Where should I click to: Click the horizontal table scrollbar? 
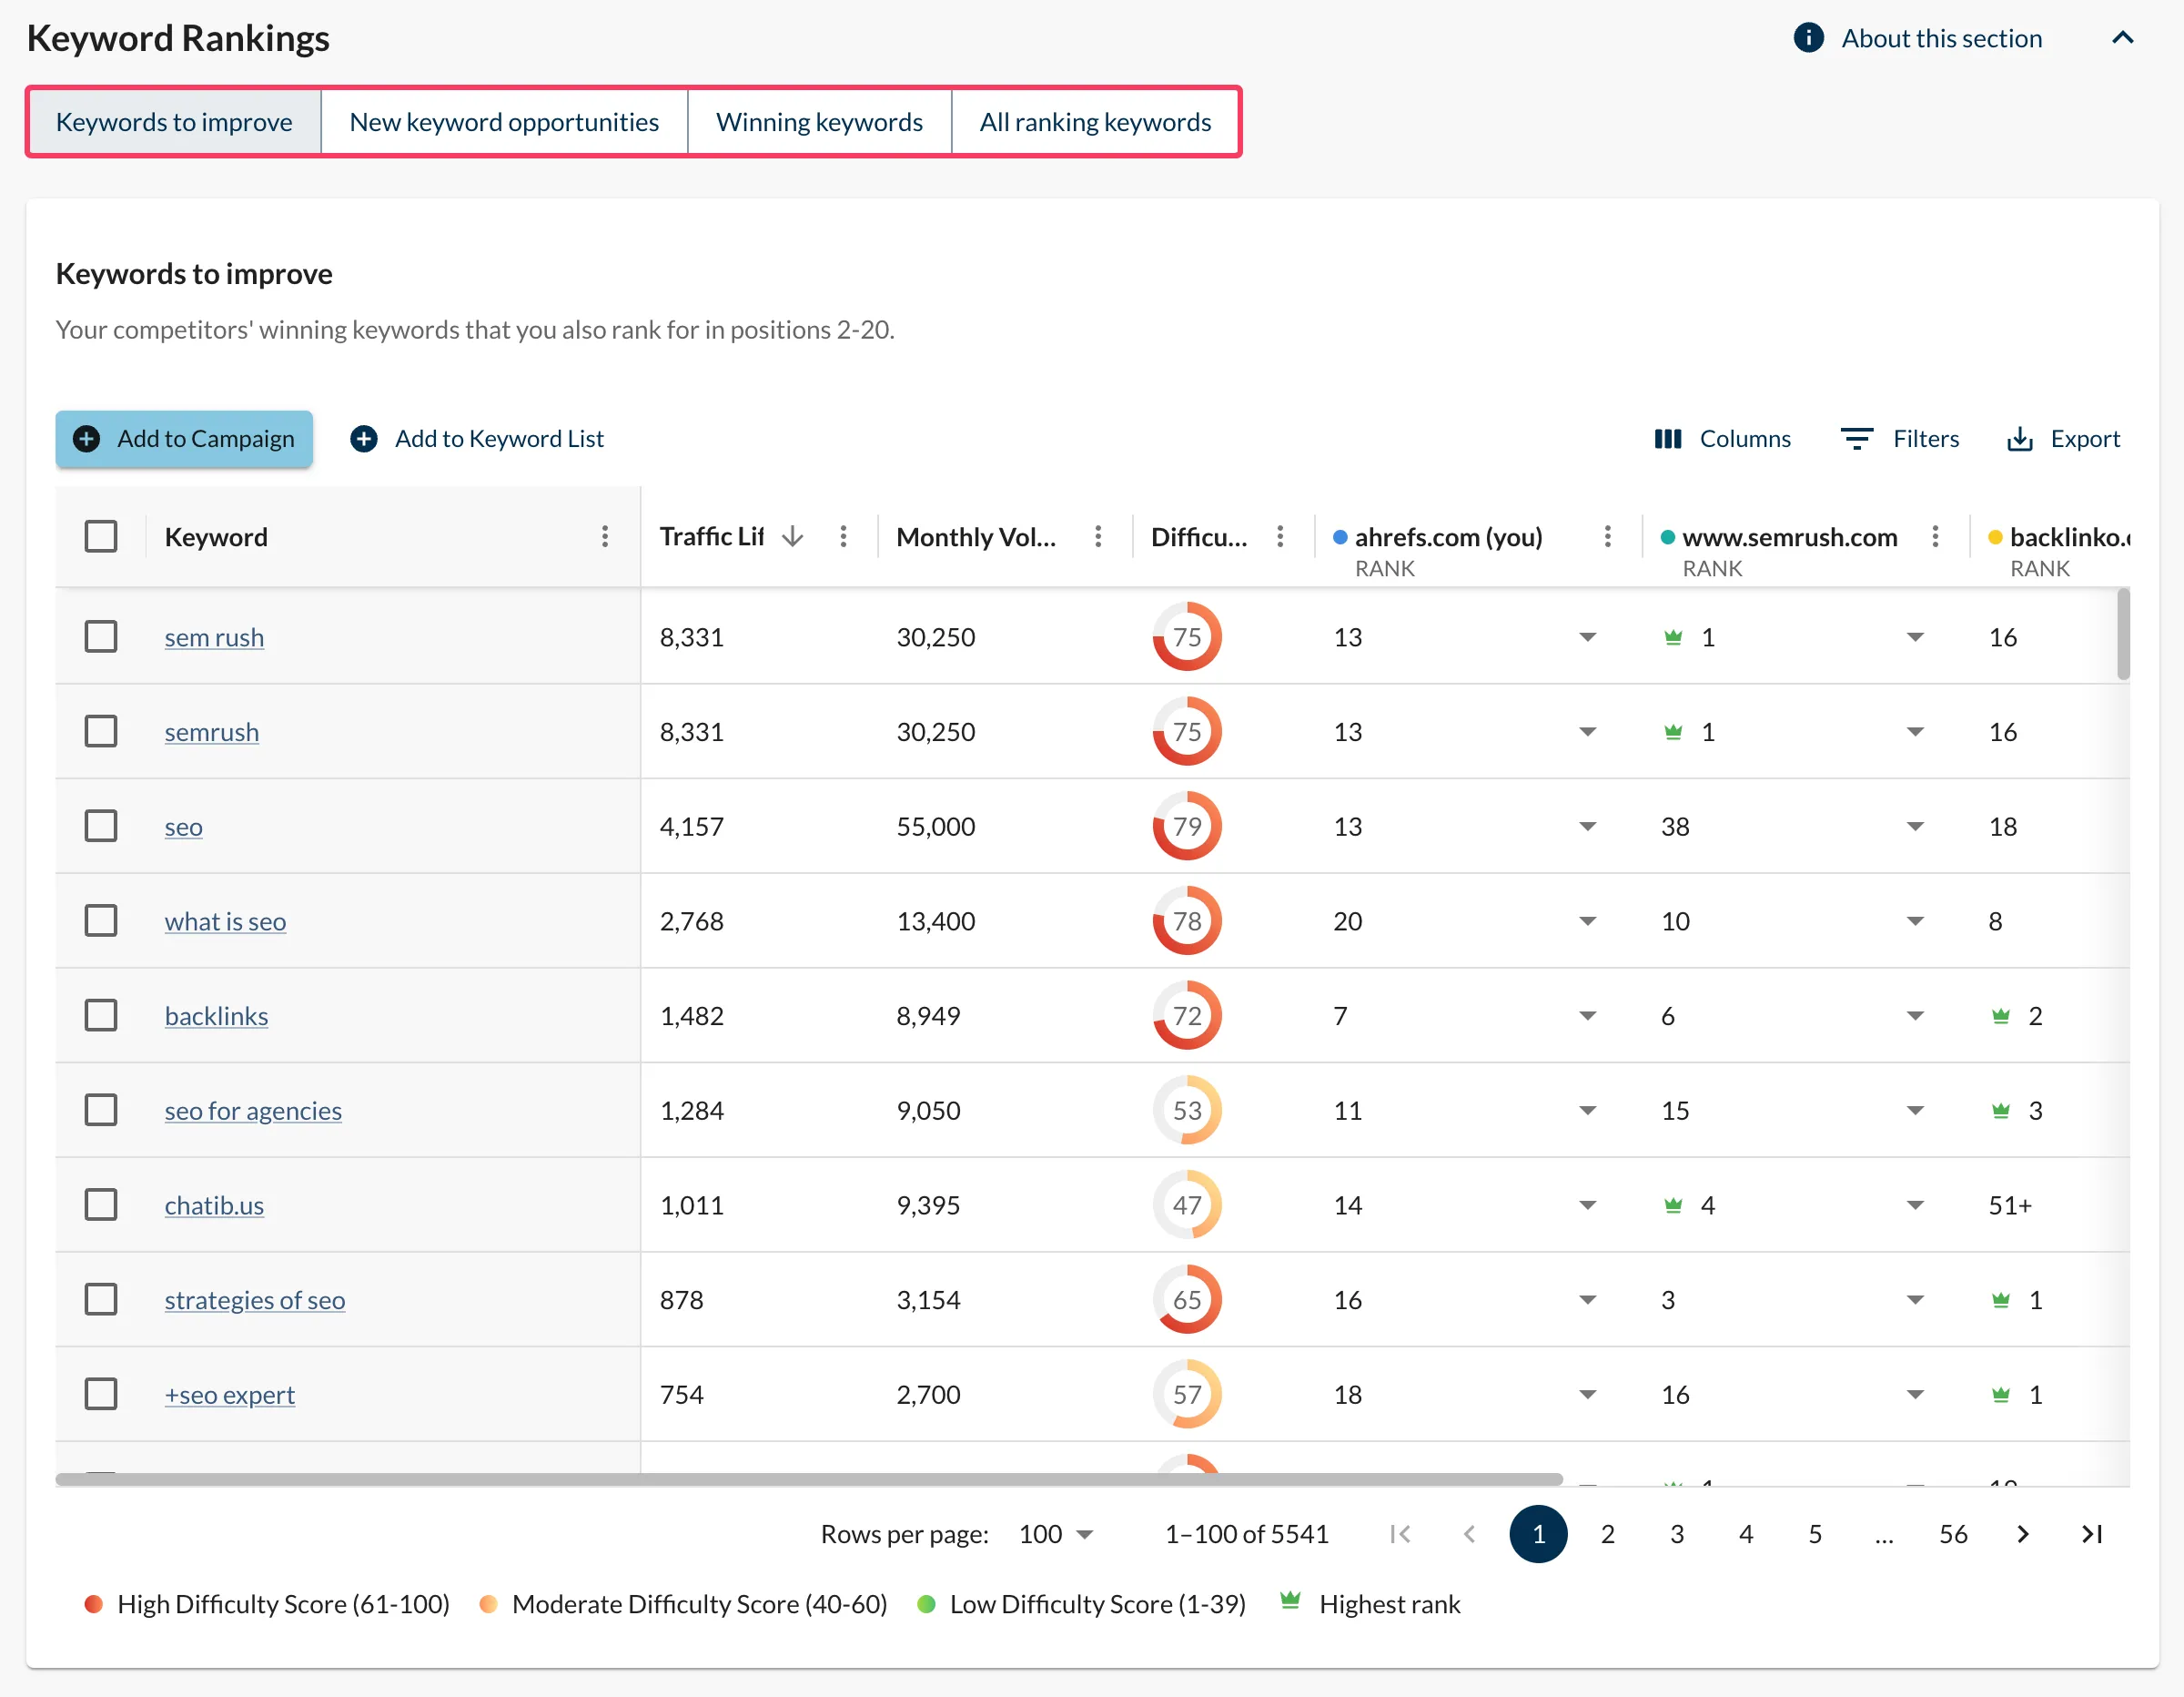point(809,1479)
